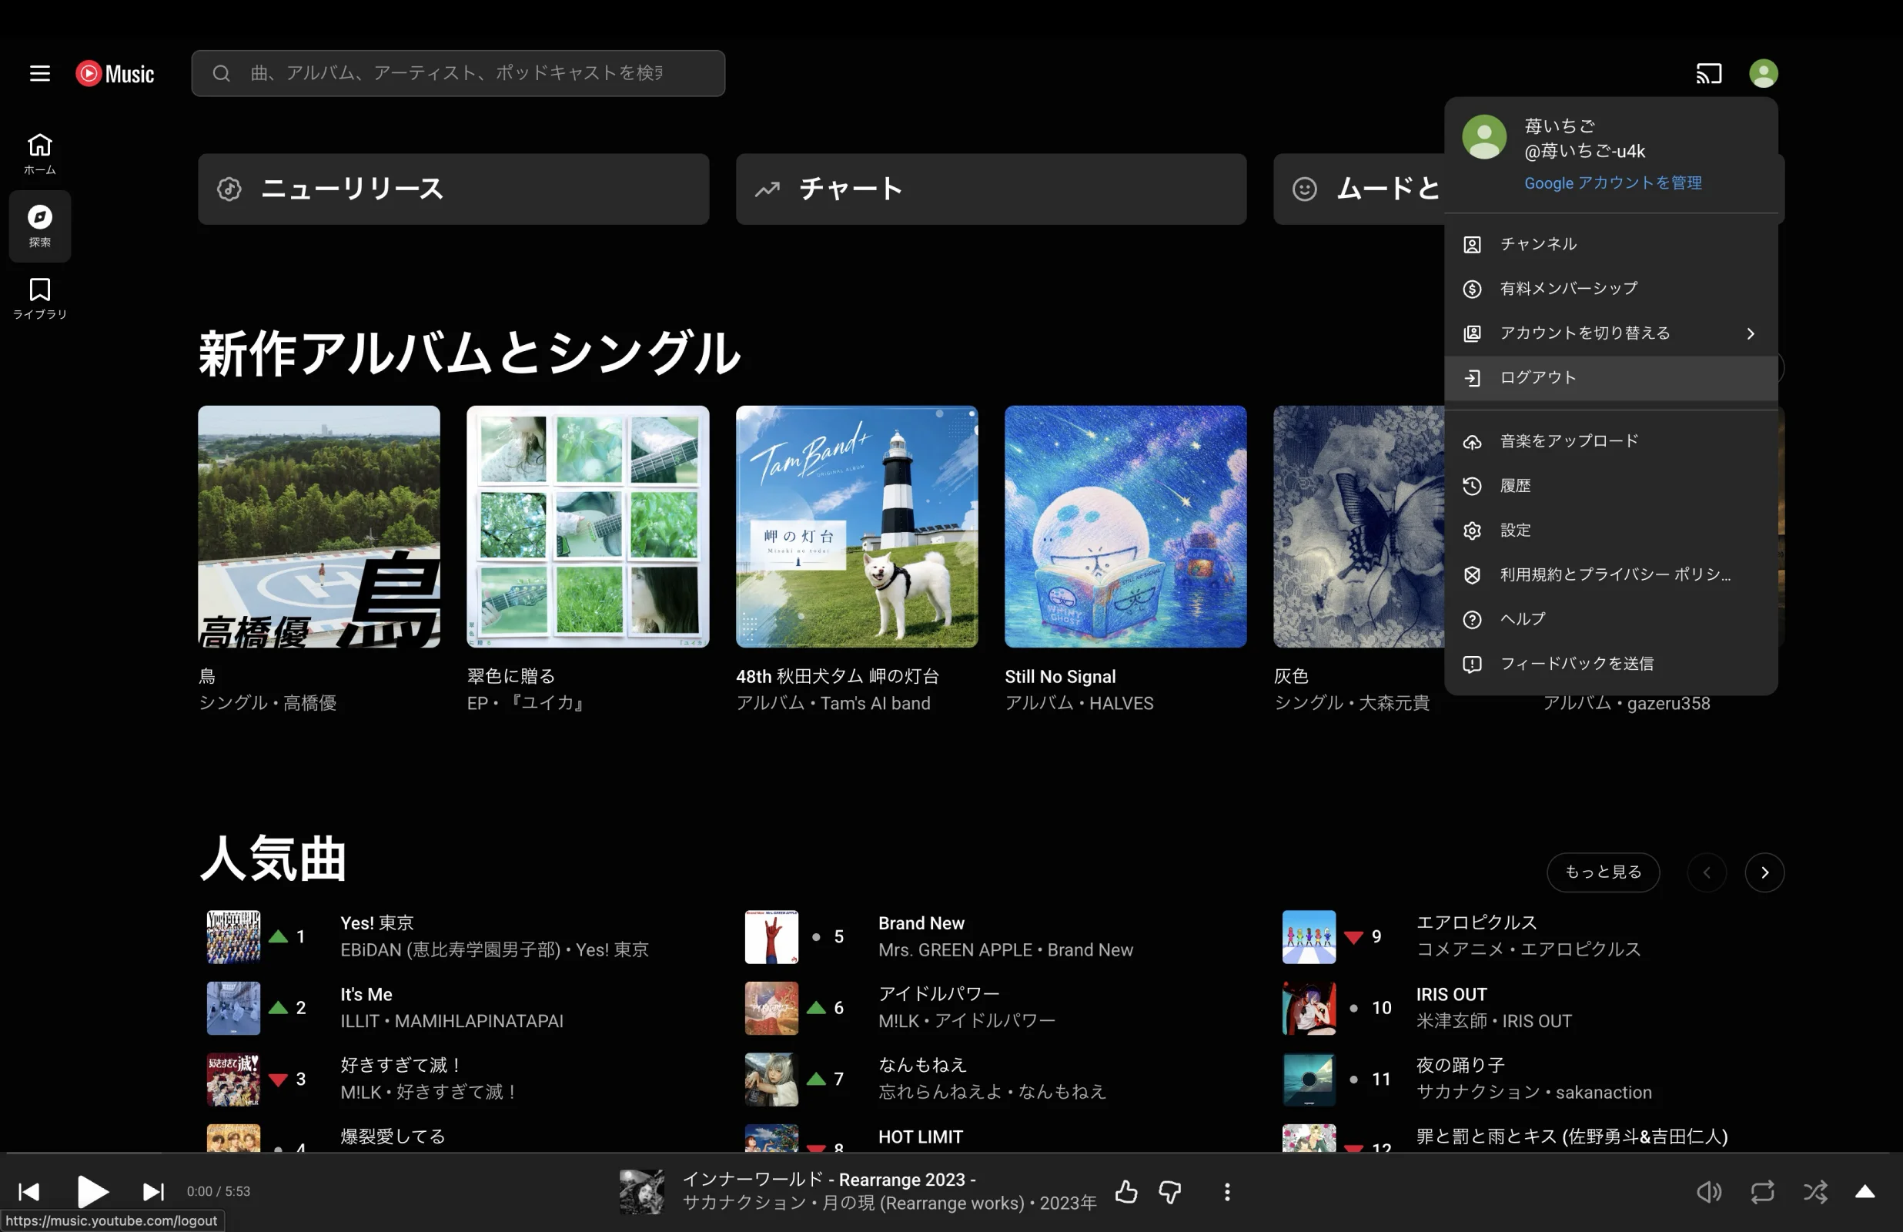Open ヘルプ from the account menu
The width and height of the screenshot is (1903, 1232).
click(x=1611, y=619)
